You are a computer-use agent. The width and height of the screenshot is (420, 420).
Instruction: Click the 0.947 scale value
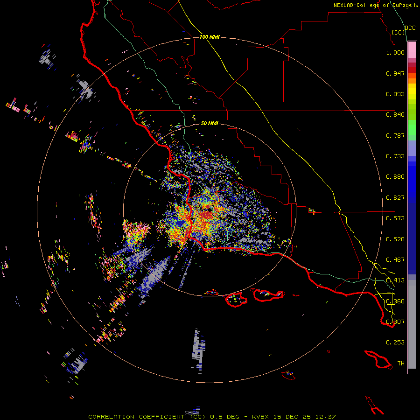click(x=395, y=73)
